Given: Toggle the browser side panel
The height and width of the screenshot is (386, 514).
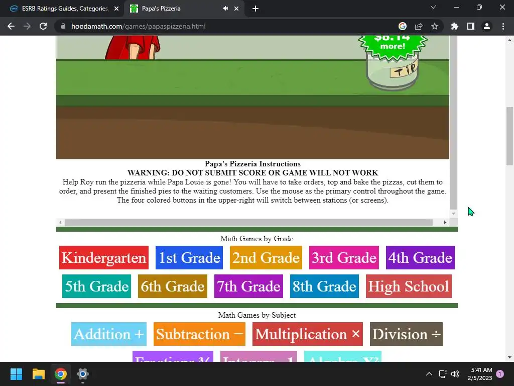Looking at the screenshot, I should 471,26.
